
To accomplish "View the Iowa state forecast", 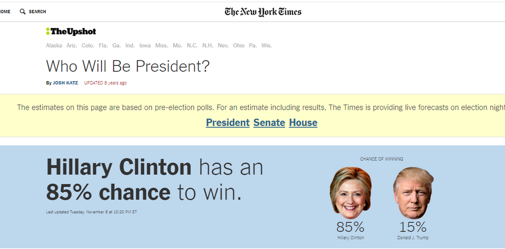I will [x=145, y=46].
